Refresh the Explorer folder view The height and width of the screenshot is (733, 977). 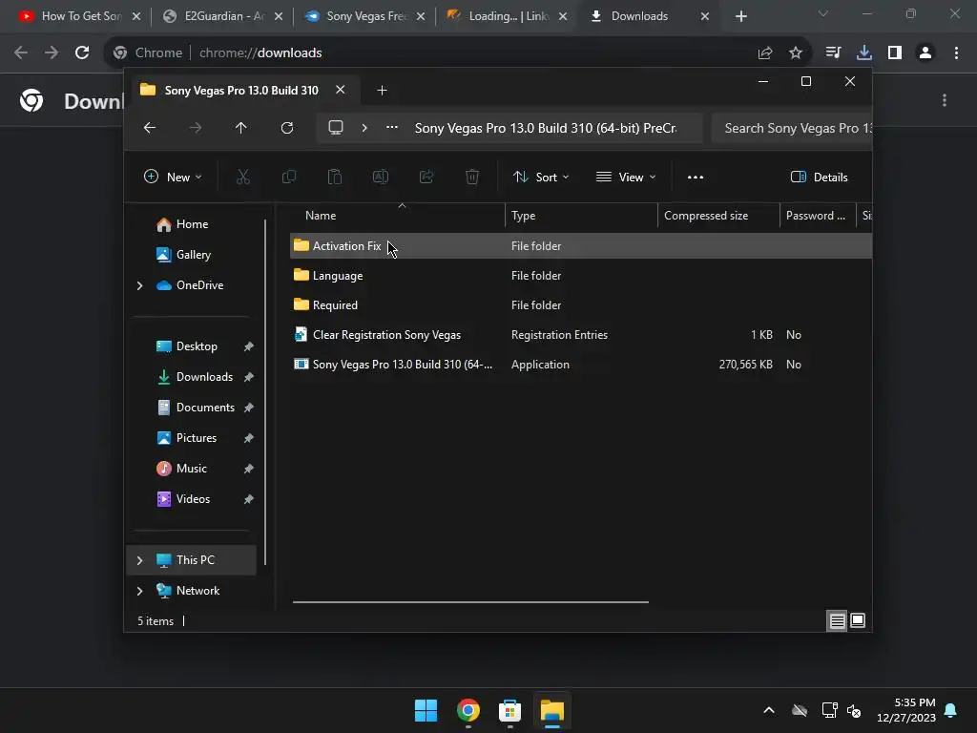(x=286, y=128)
